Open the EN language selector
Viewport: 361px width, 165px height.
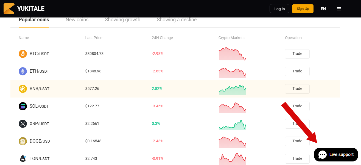[323, 9]
